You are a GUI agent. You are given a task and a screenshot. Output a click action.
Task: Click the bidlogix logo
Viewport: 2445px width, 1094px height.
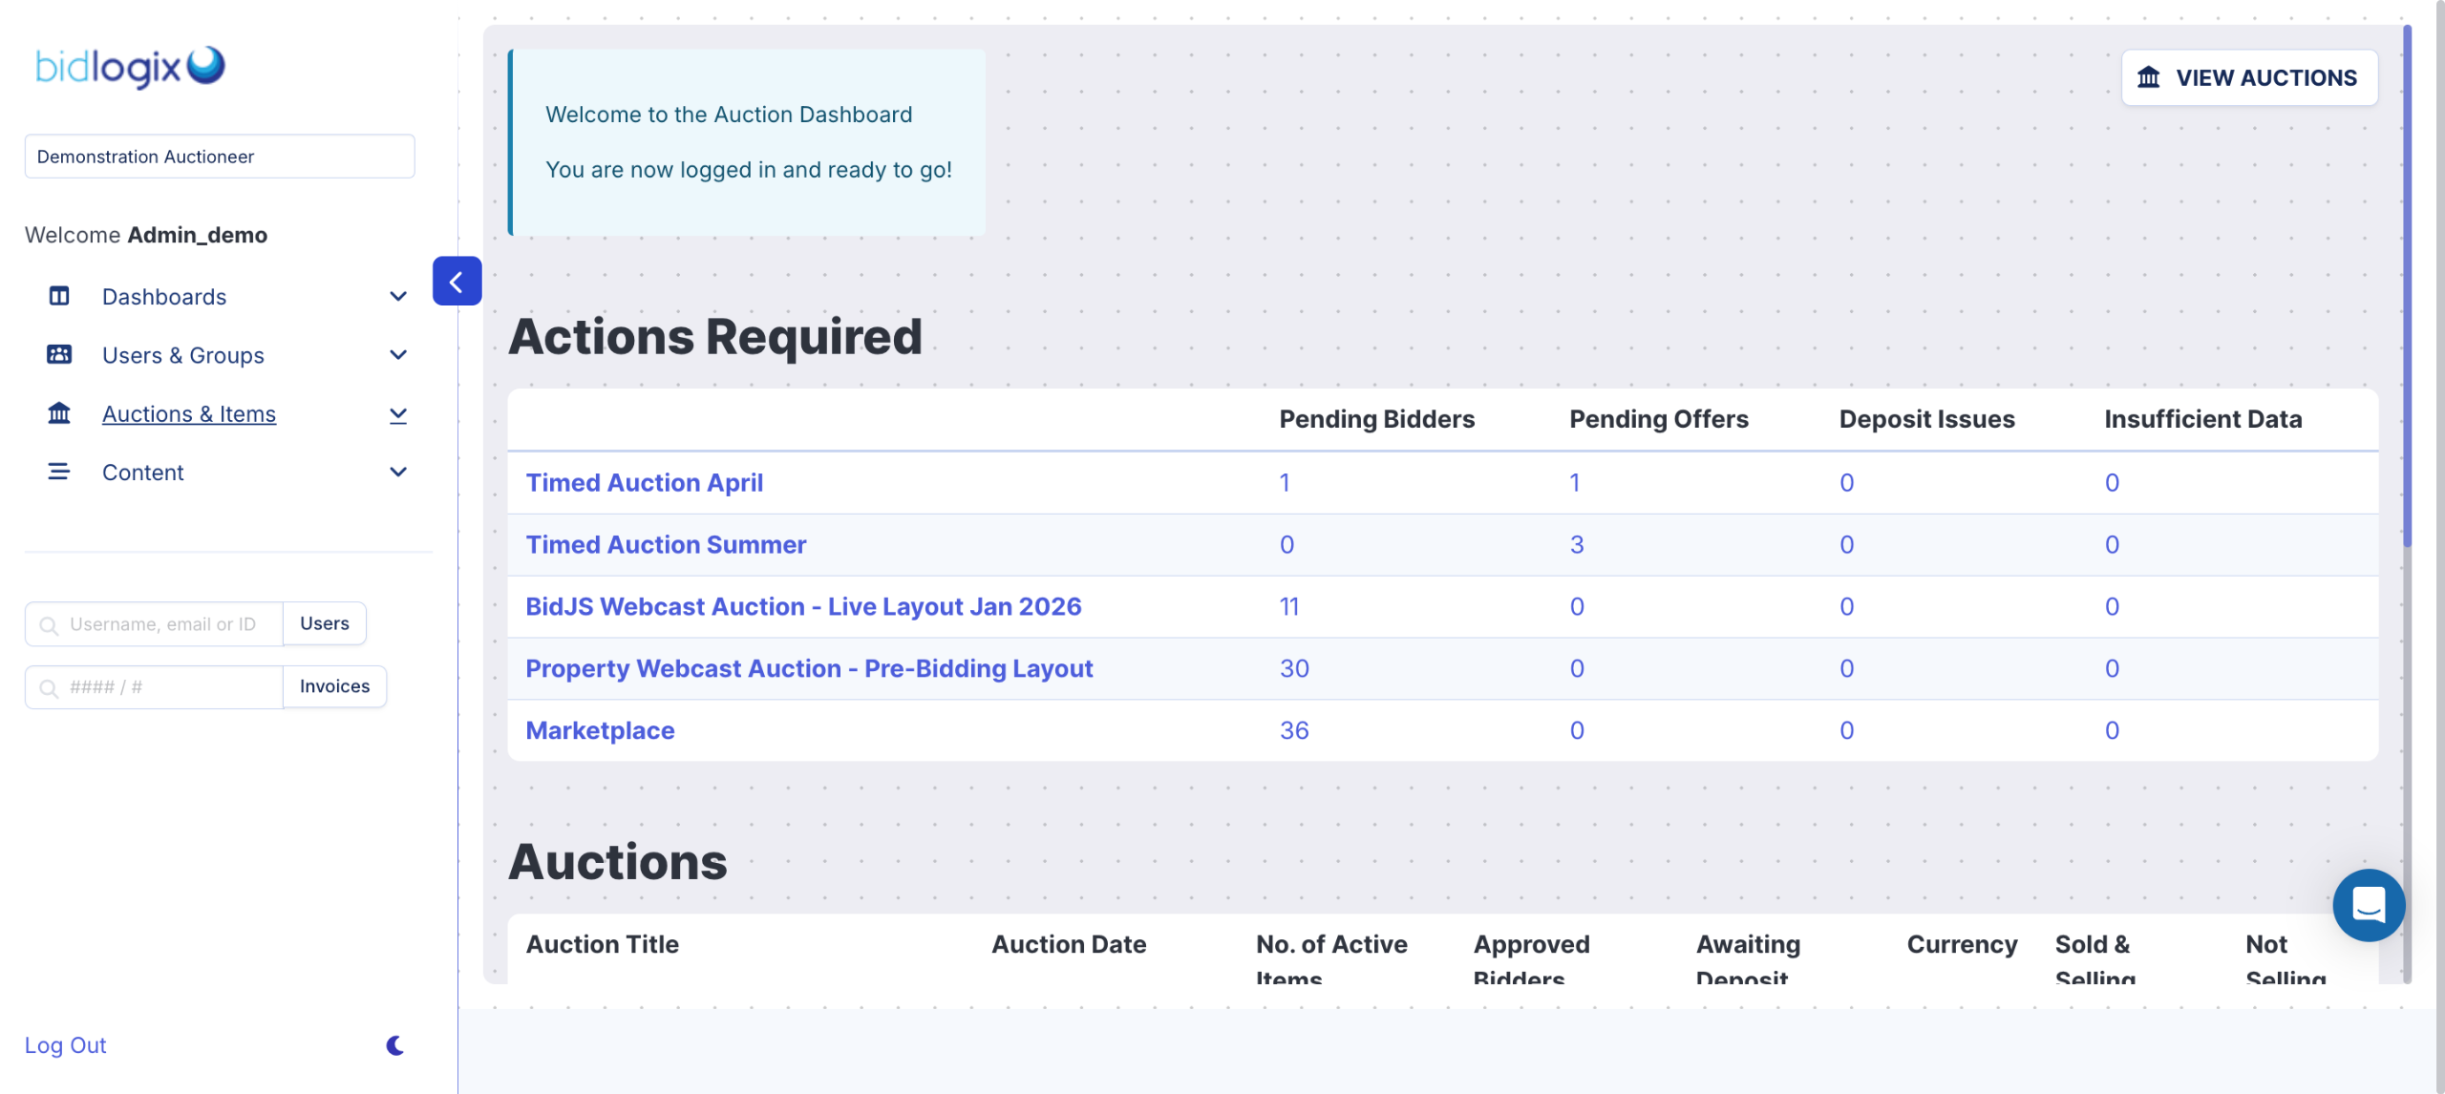130,67
